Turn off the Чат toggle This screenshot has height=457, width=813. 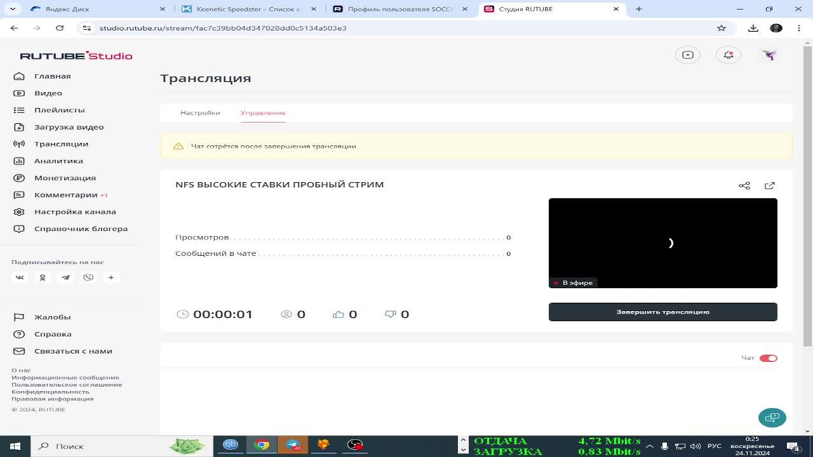tap(768, 358)
